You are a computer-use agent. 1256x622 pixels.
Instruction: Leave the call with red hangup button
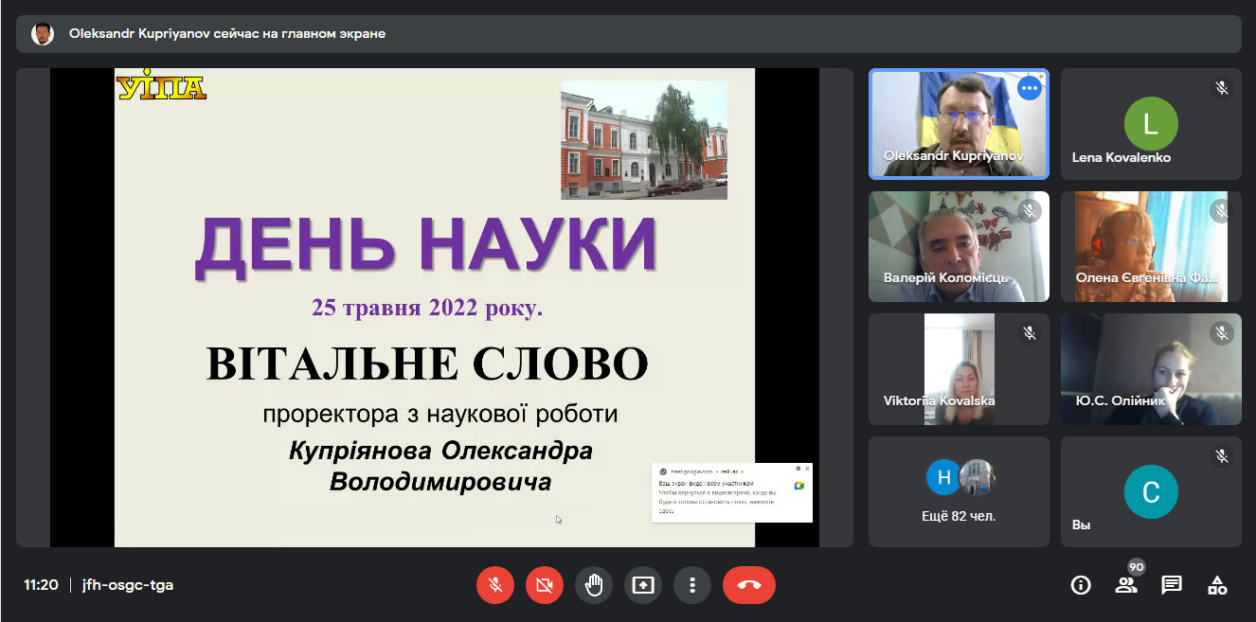point(748,585)
